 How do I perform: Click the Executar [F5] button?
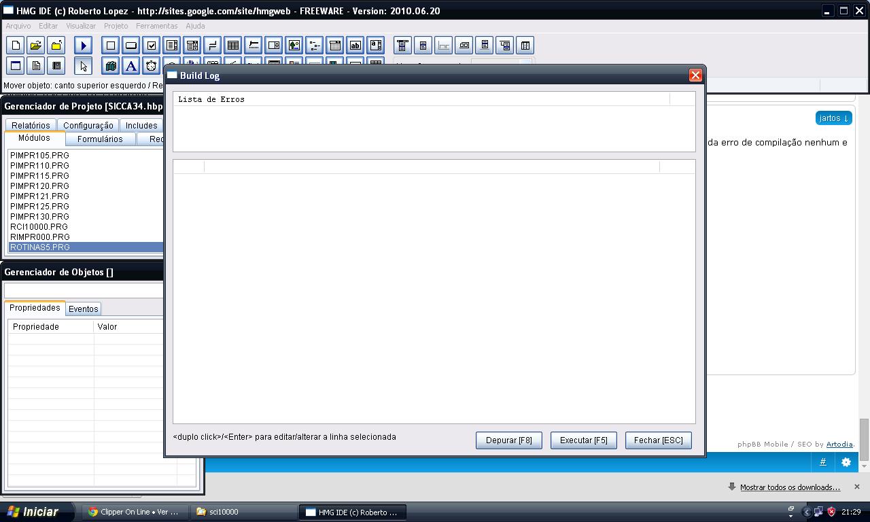(x=584, y=440)
